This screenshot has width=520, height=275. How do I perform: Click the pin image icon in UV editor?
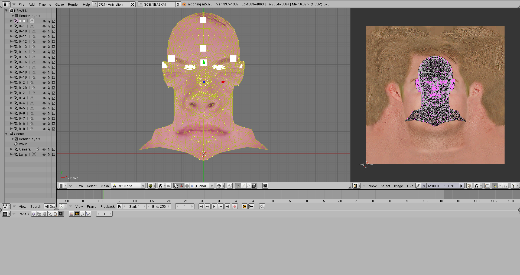418,186
